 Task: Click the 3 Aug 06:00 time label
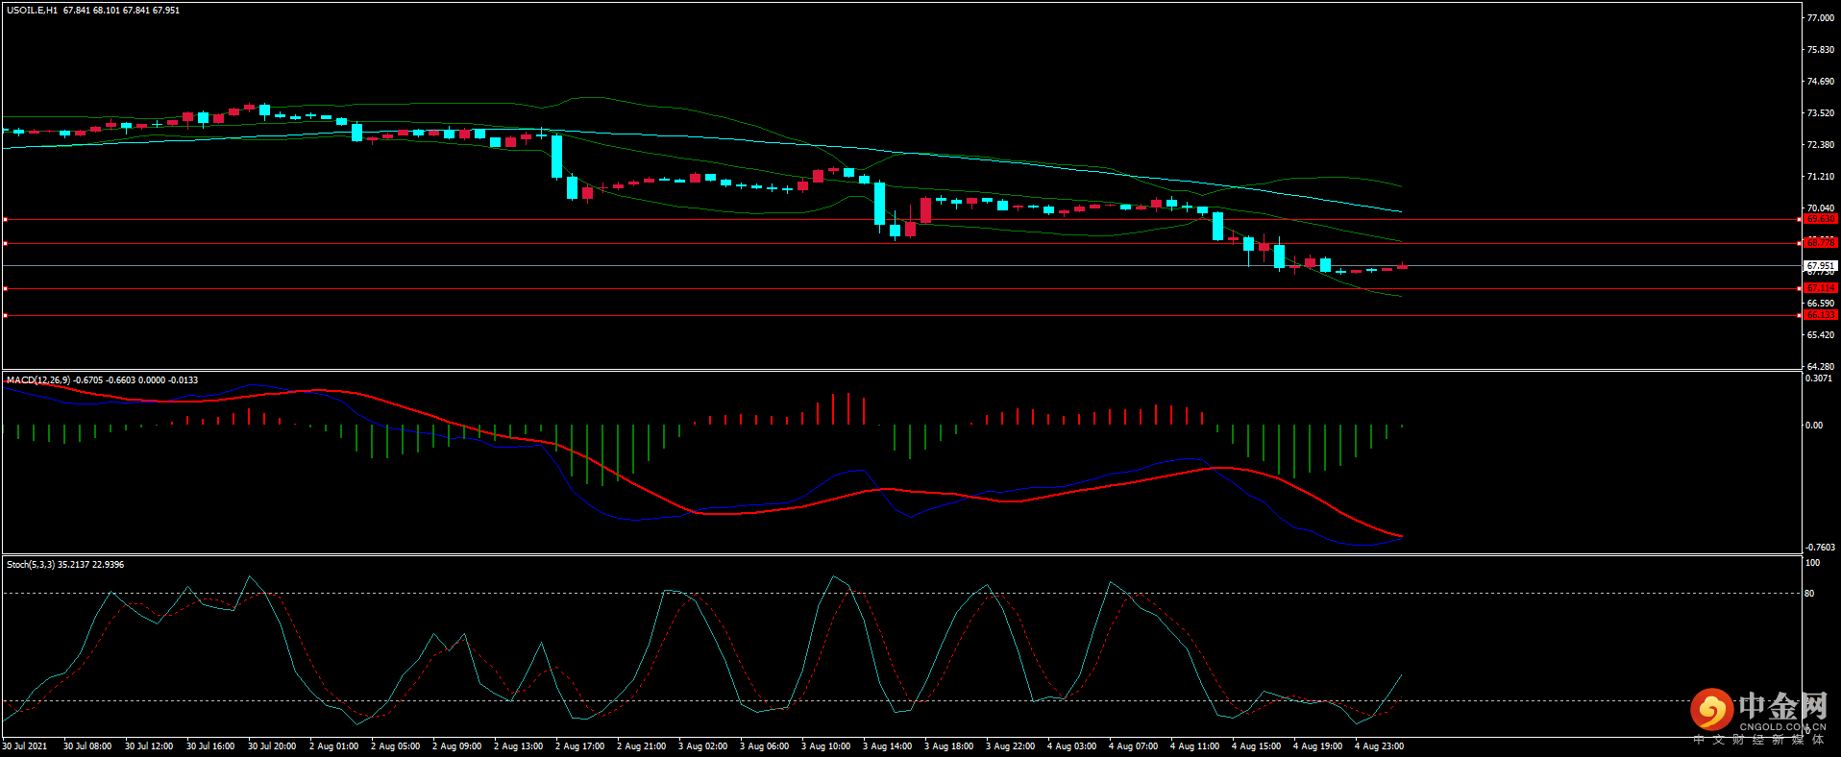[x=764, y=746]
